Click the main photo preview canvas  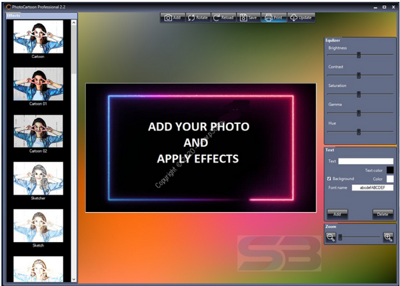click(x=201, y=148)
